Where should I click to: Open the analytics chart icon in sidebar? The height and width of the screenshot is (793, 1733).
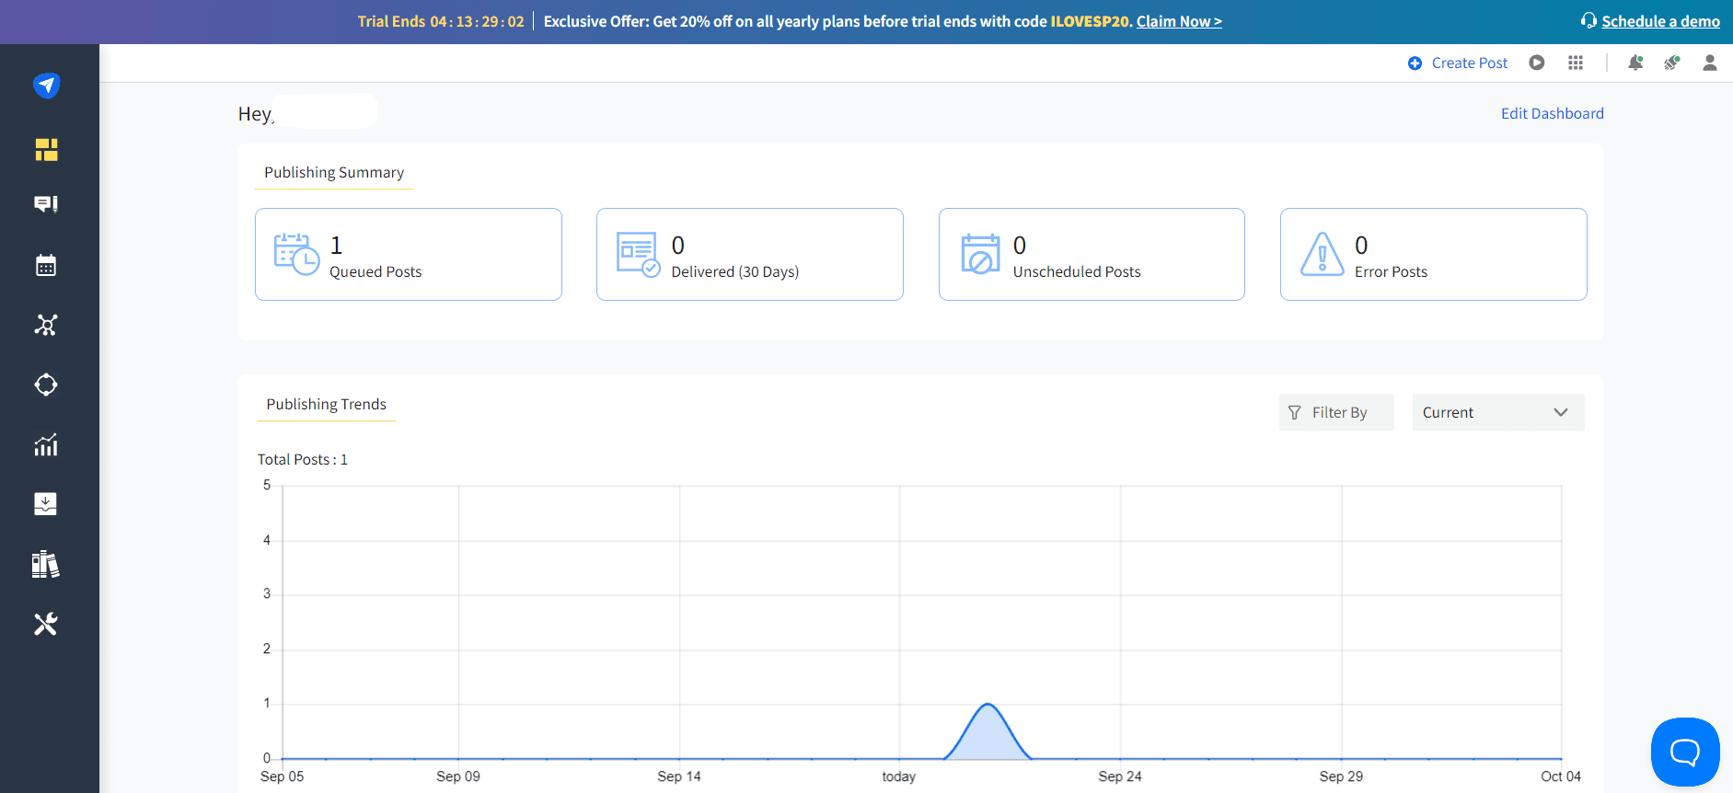click(x=46, y=445)
